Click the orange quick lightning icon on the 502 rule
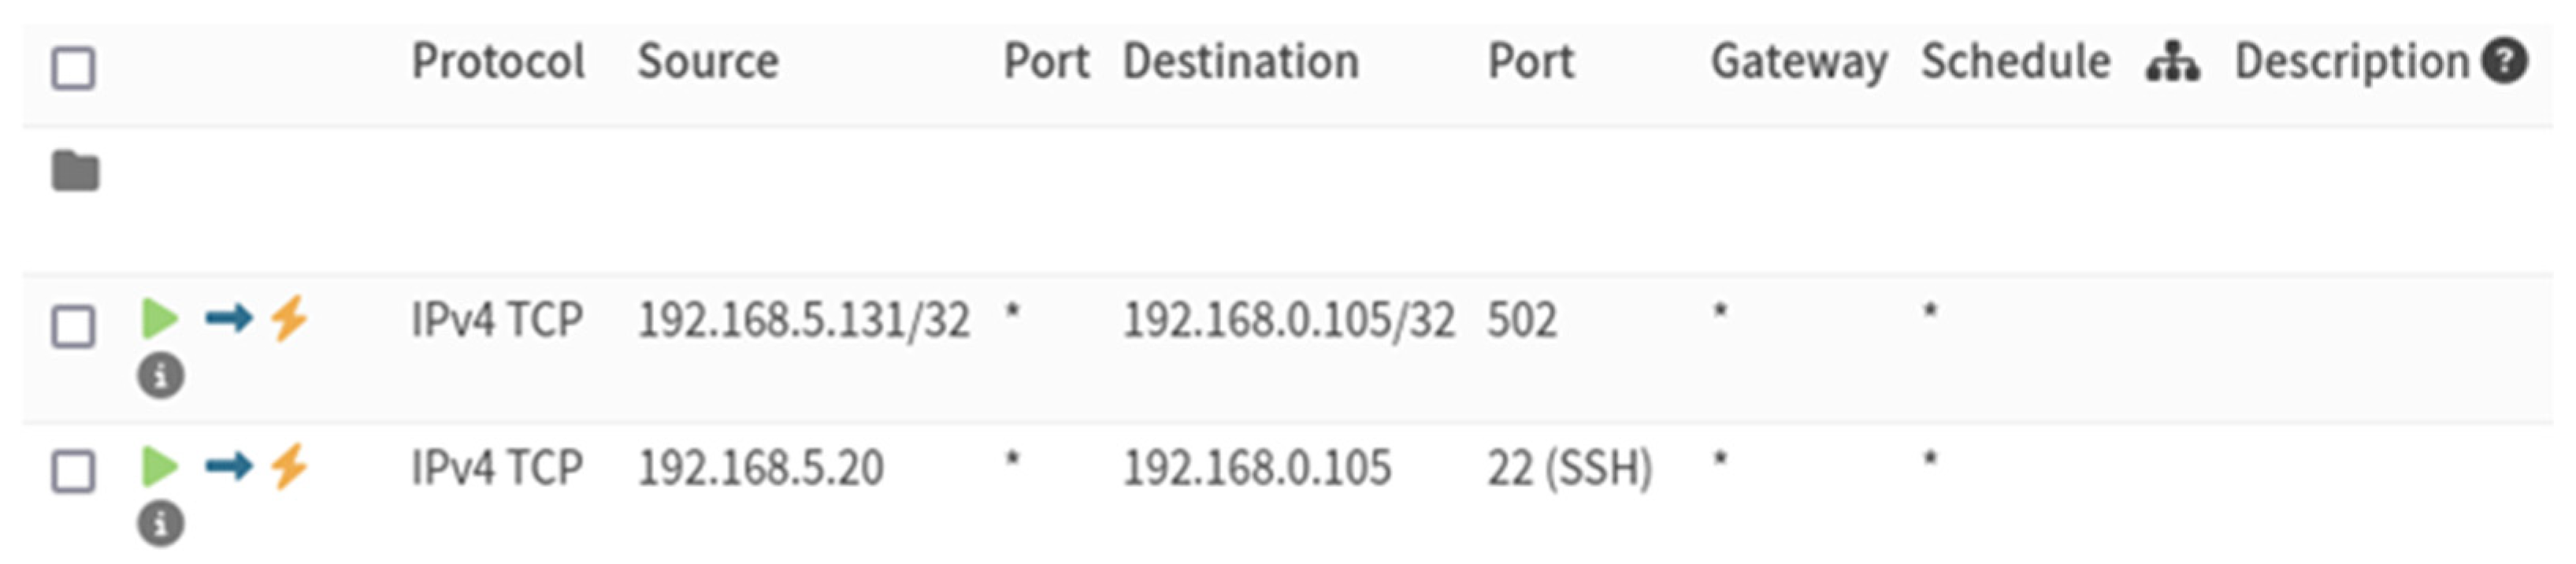The width and height of the screenshot is (2576, 564). 289,319
